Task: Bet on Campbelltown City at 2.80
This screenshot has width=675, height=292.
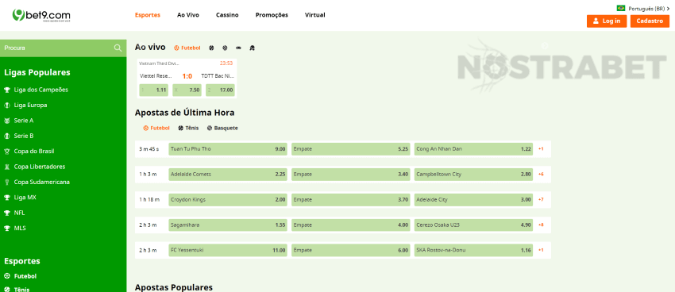Action: pos(473,174)
